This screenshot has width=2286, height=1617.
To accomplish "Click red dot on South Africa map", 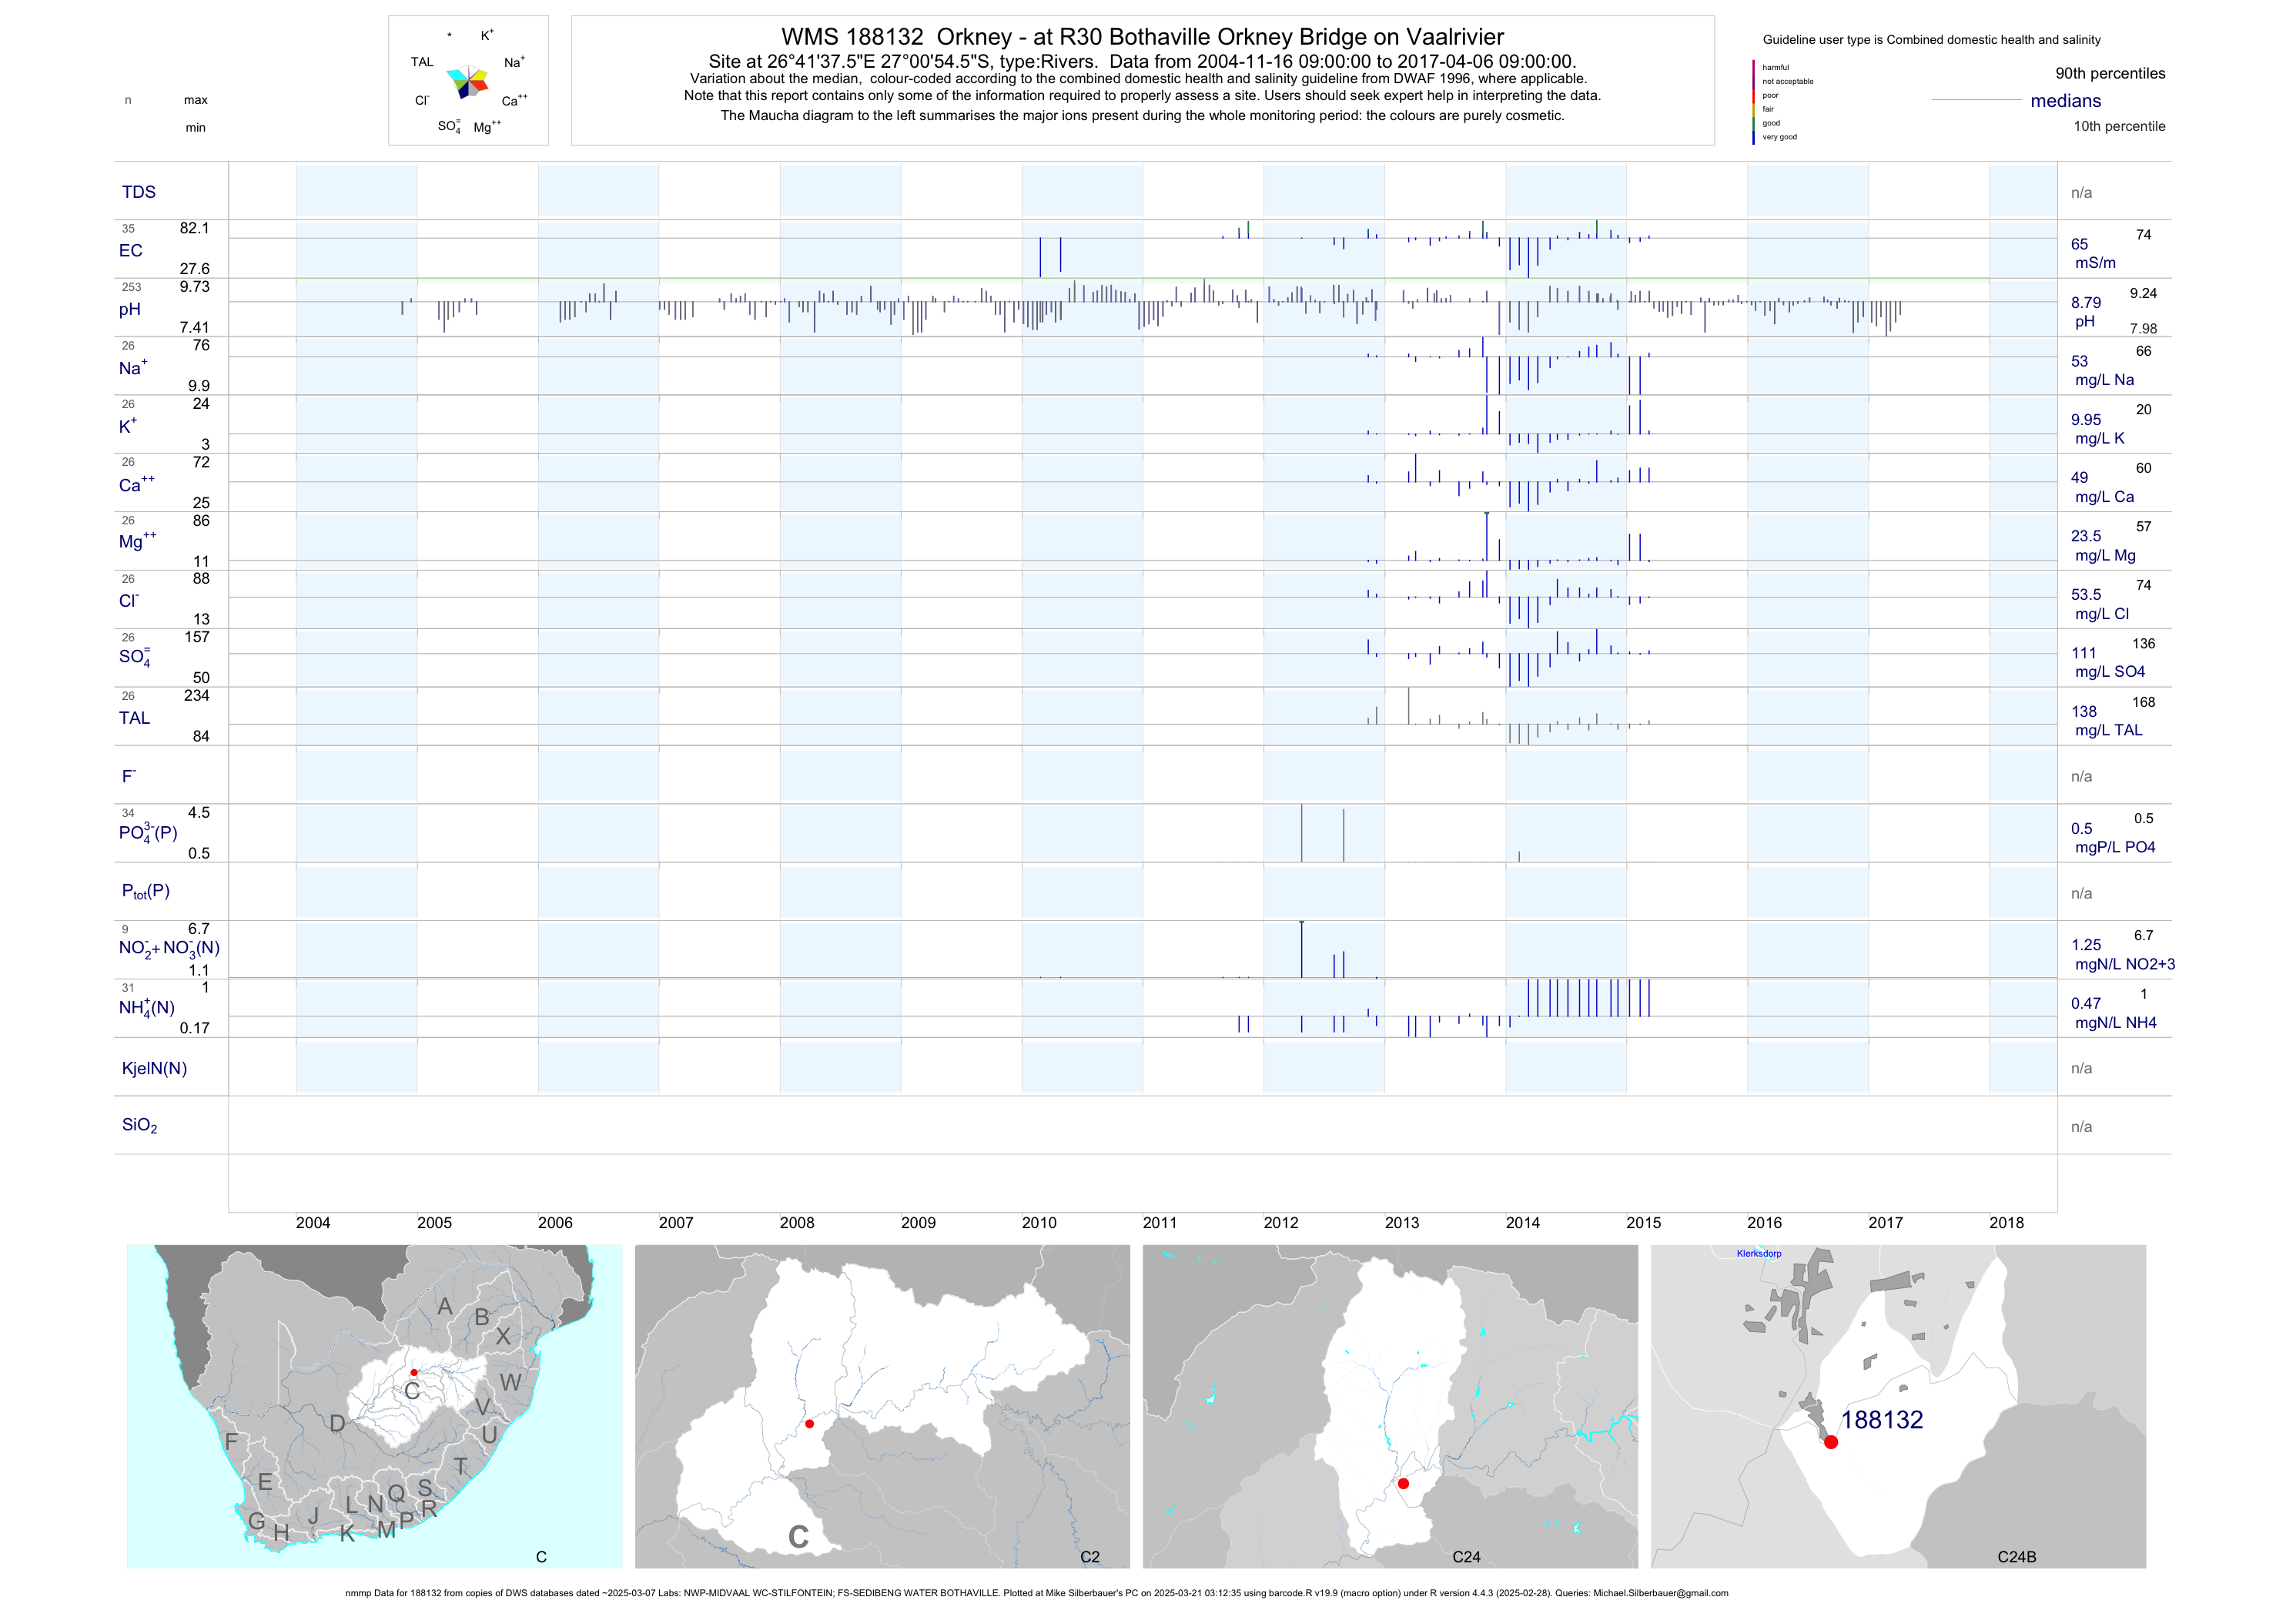I will click(x=414, y=1372).
